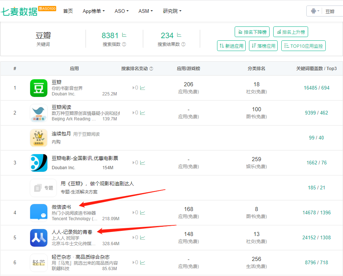Click trend chart icon beside 搜索指数 8381
Screen dimensions: 343x276
[x=124, y=35]
